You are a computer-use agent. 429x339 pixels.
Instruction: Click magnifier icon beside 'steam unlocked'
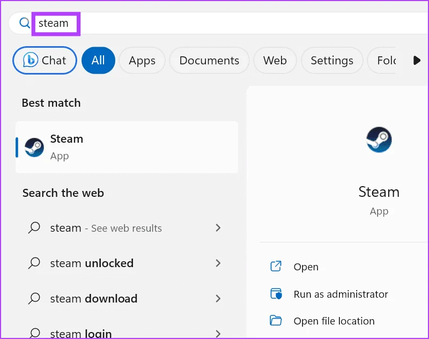pos(34,263)
